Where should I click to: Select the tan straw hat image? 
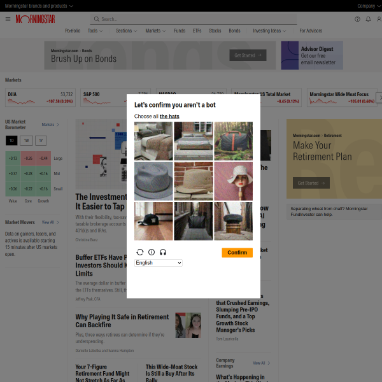[x=194, y=181]
